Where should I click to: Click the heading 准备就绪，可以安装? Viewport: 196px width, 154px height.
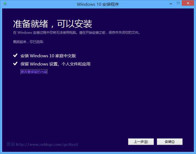[x=53, y=24]
